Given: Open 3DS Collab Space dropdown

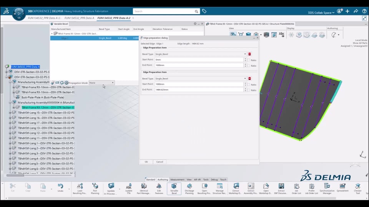Looking at the screenshot, I should pos(321,13).
